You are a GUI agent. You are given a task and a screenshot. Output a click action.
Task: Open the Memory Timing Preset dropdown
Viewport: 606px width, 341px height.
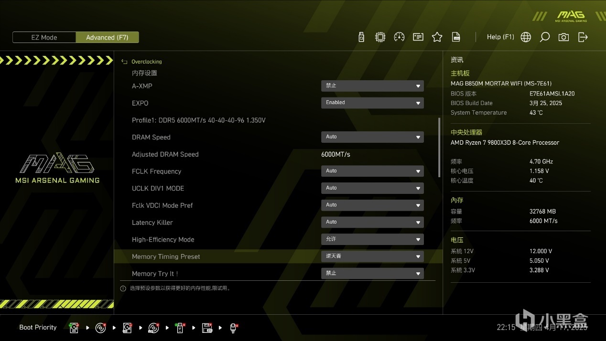(372, 256)
